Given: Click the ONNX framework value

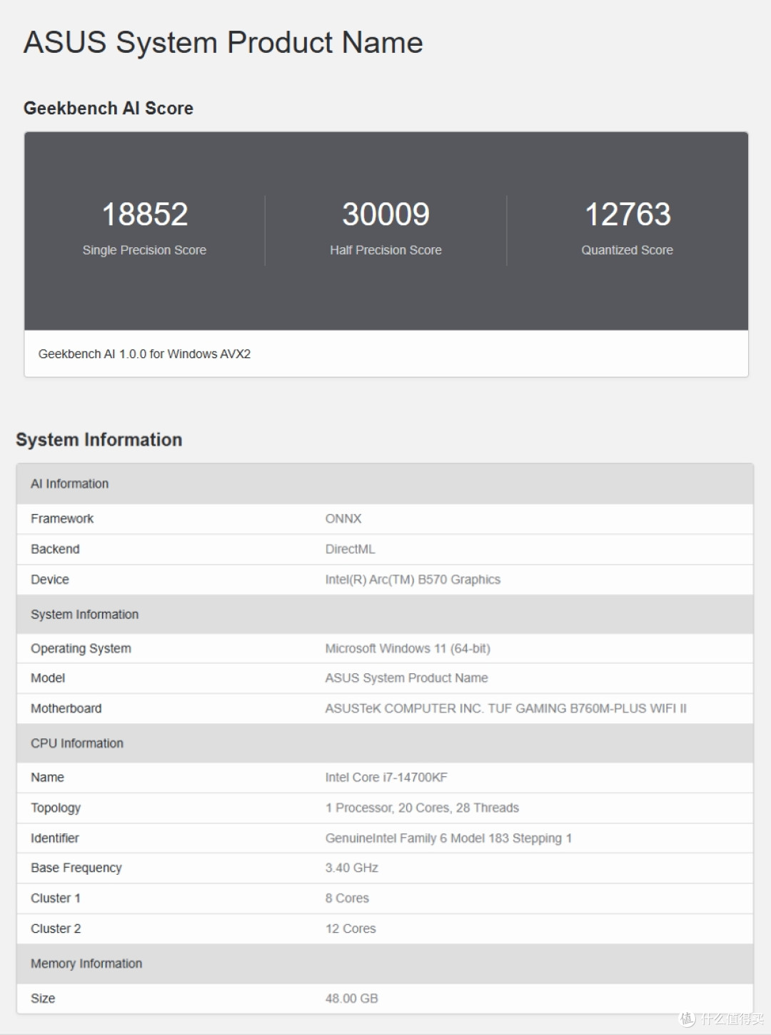Looking at the screenshot, I should (x=343, y=519).
